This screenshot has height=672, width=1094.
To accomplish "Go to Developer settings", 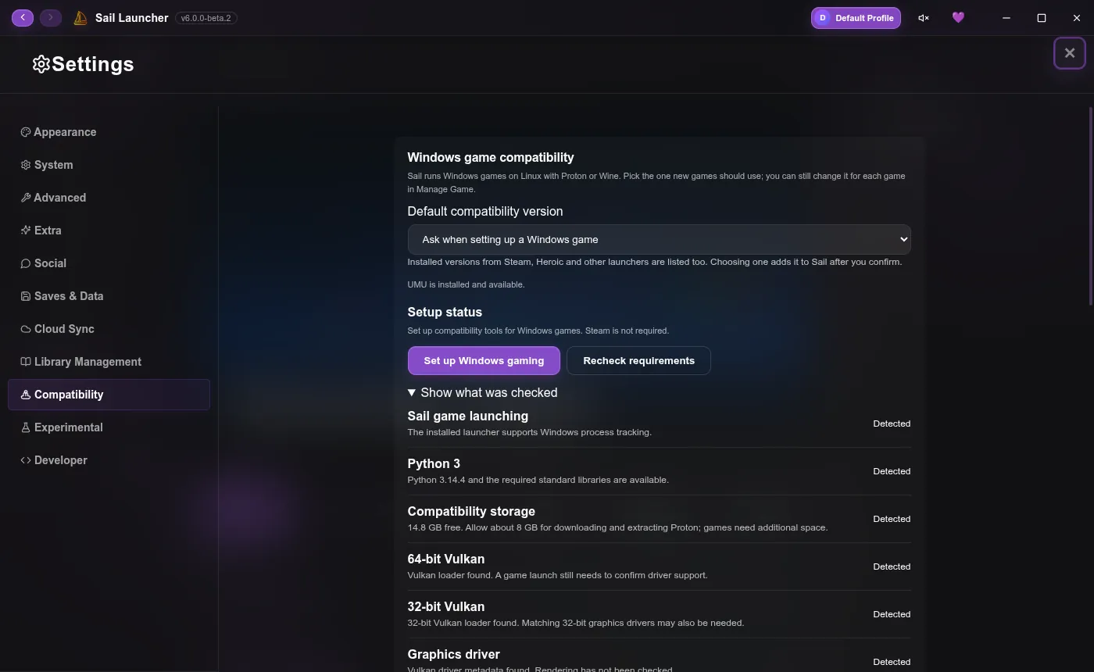I will point(109,460).
